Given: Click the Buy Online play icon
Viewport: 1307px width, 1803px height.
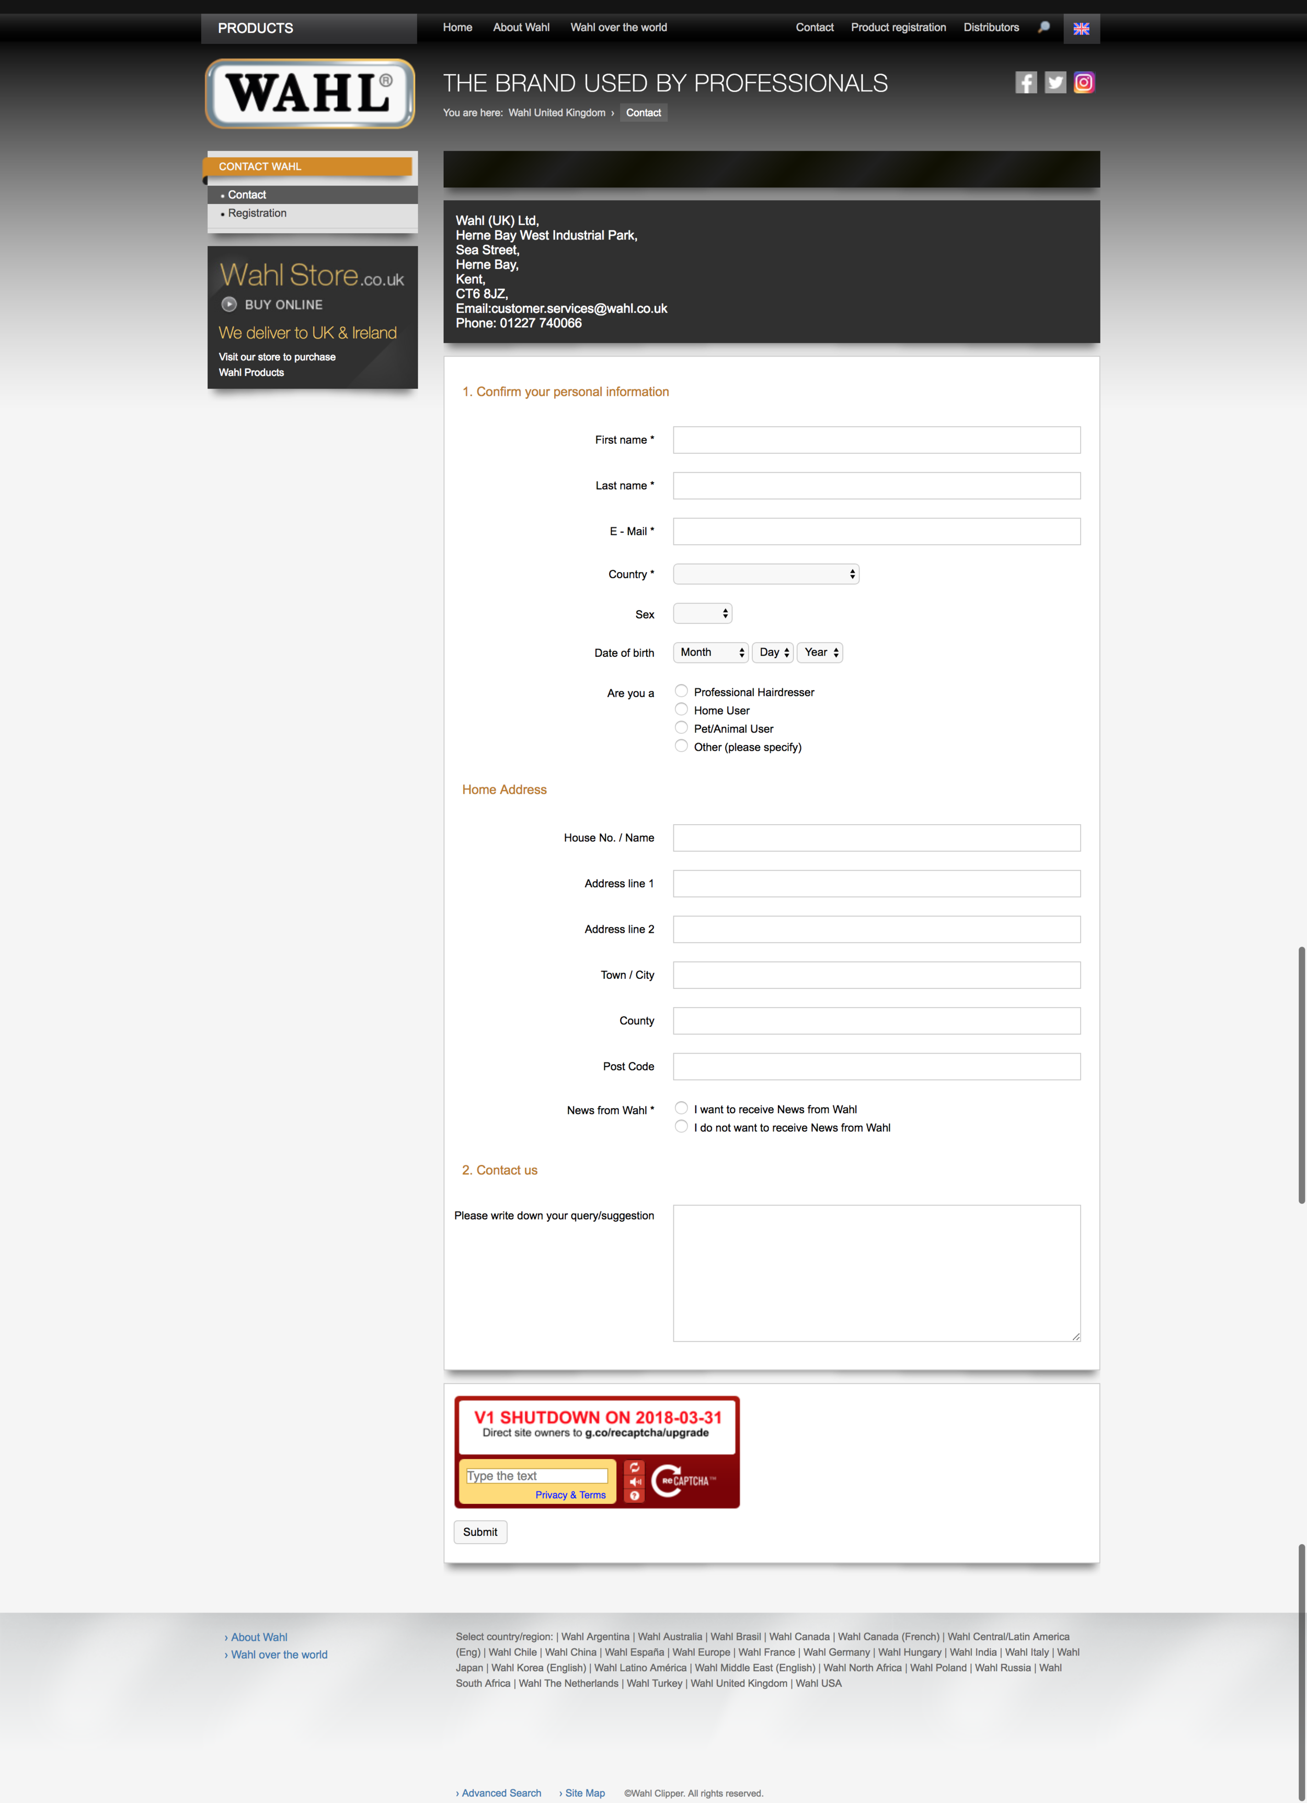Looking at the screenshot, I should [x=229, y=304].
